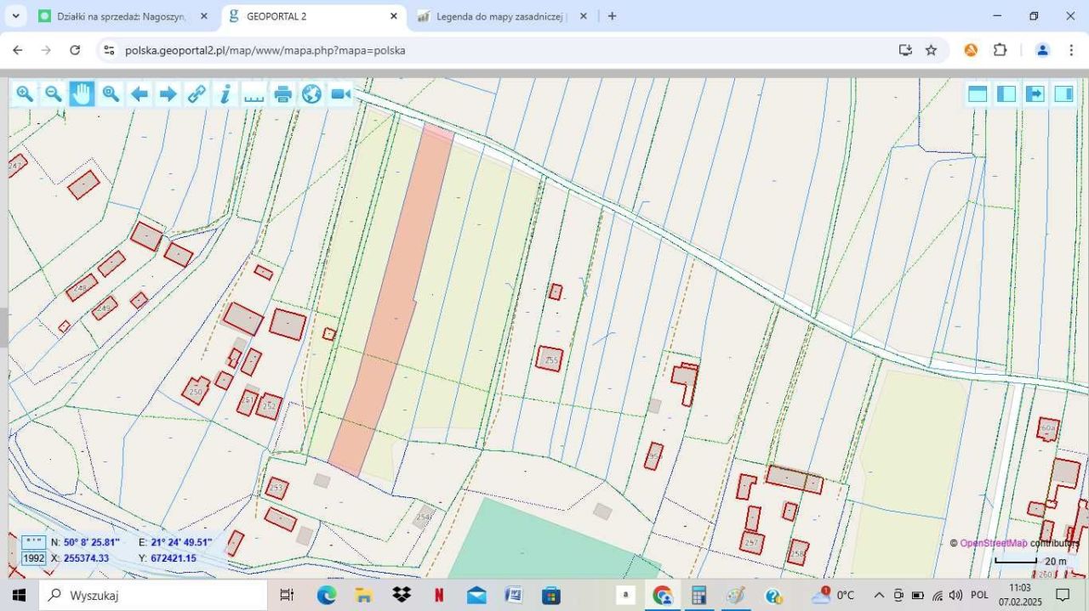This screenshot has width=1089, height=611.
Task: Open the OpenStreetMap attribution link
Action: (993, 543)
